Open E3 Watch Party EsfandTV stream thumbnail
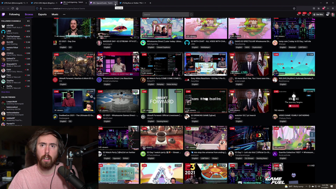This screenshot has width=336, height=189. point(162,64)
